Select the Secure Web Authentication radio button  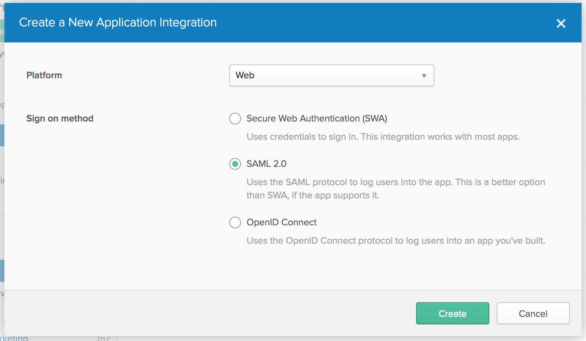(x=235, y=119)
